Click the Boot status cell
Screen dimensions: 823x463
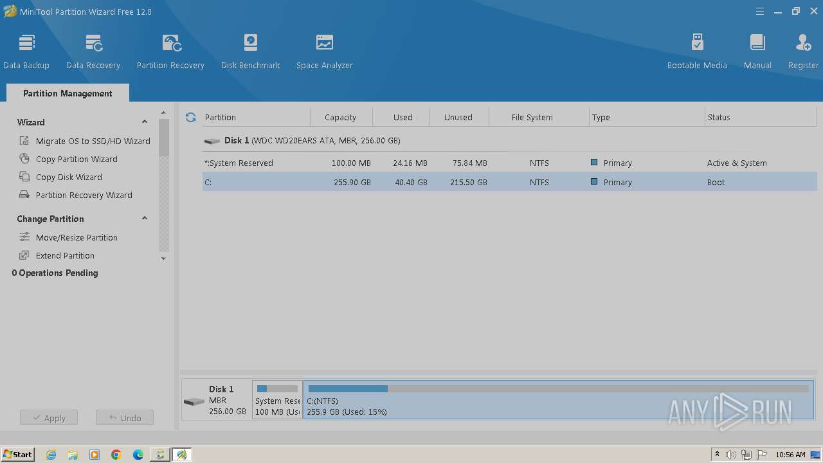click(x=716, y=182)
